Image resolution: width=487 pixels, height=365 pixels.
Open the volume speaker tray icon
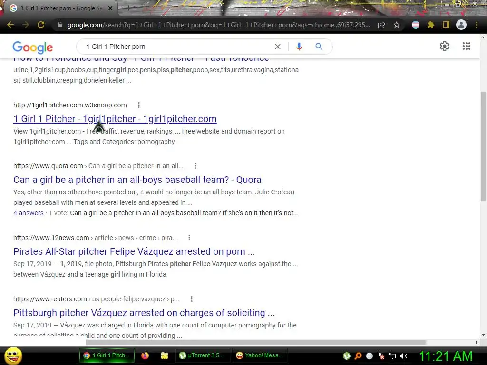click(404, 356)
